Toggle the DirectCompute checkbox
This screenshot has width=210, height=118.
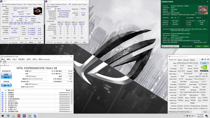coord(191,106)
